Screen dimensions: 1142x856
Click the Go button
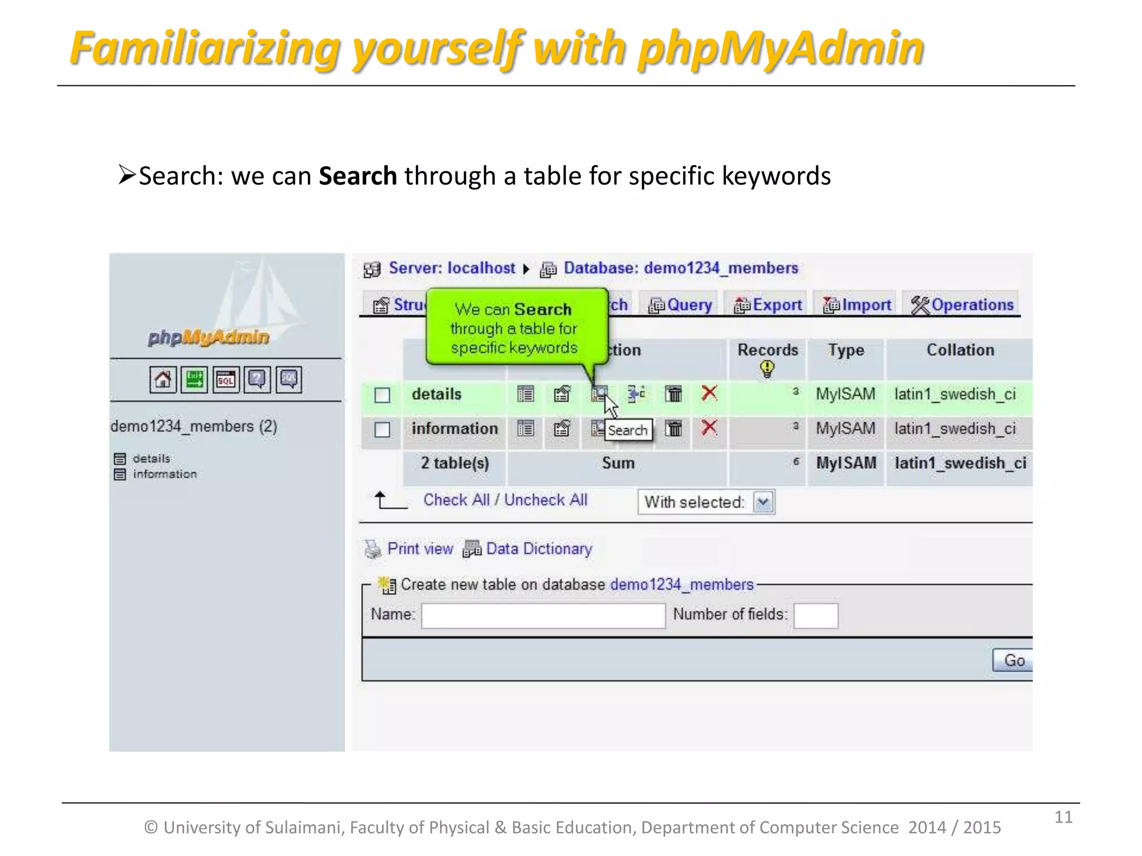[1013, 660]
